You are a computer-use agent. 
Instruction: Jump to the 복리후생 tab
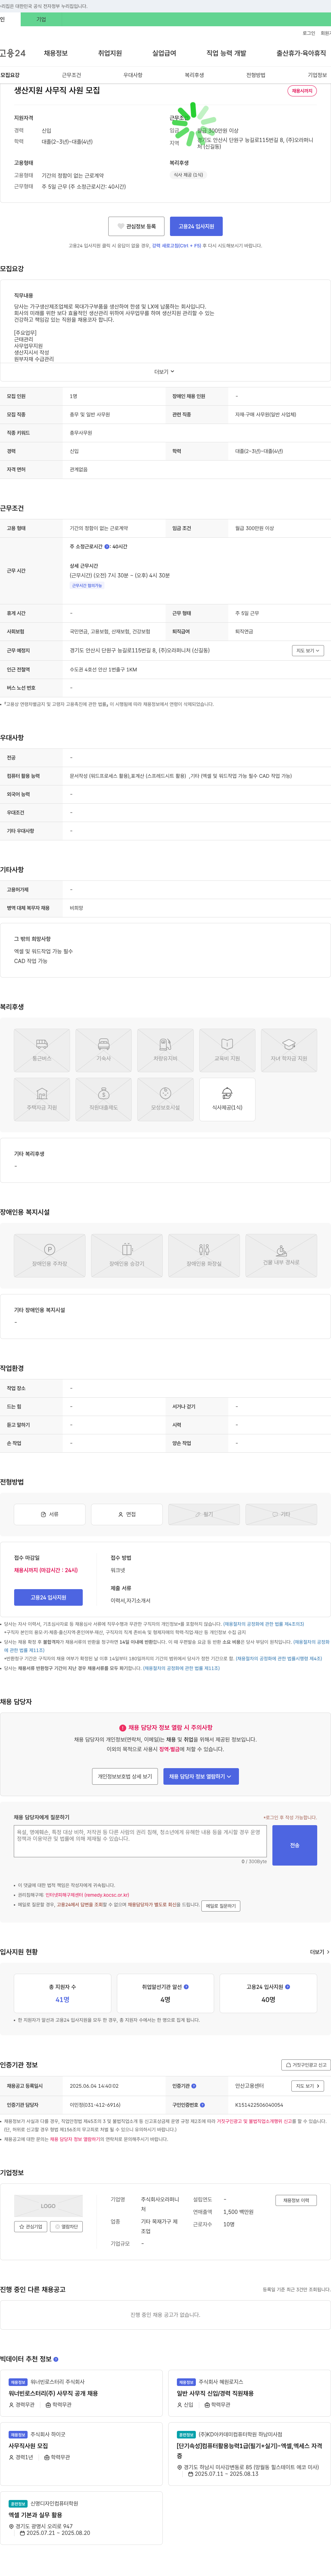pos(194,75)
